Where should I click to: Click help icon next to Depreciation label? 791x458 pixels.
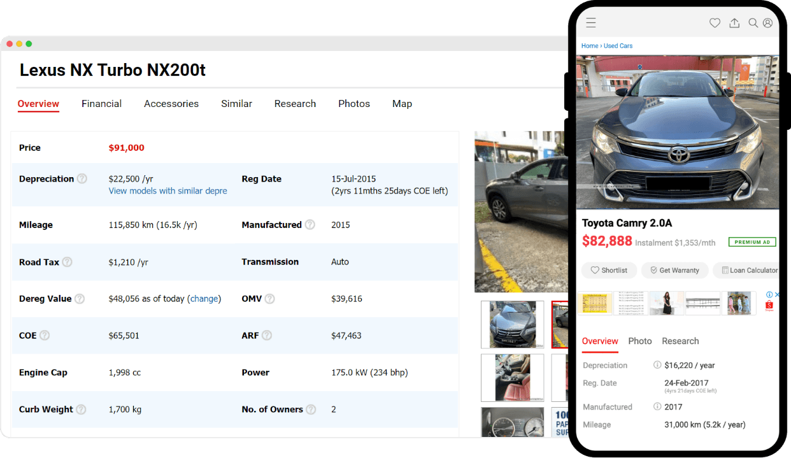pos(82,179)
